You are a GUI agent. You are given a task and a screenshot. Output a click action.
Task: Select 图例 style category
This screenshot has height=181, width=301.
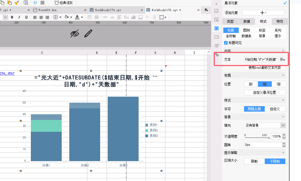[247, 30]
